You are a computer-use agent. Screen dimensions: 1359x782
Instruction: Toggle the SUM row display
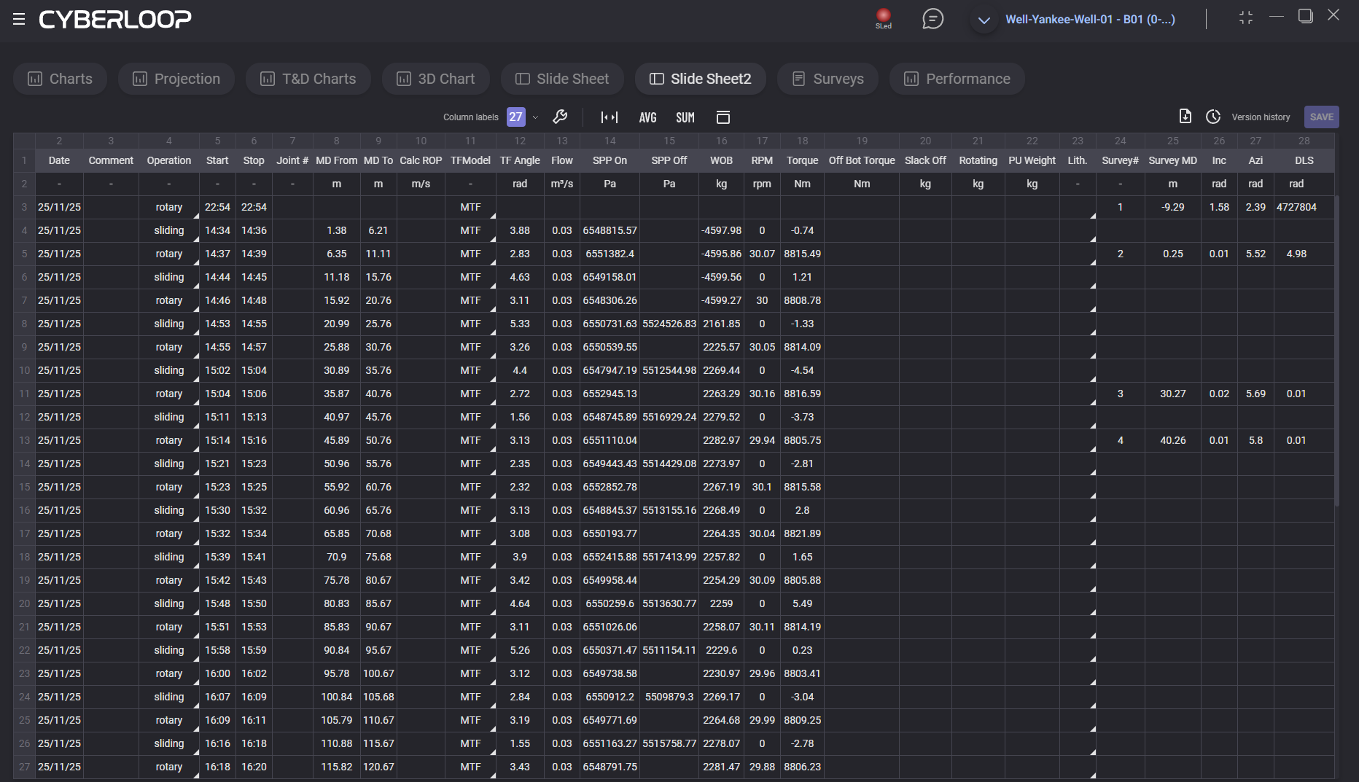point(685,117)
